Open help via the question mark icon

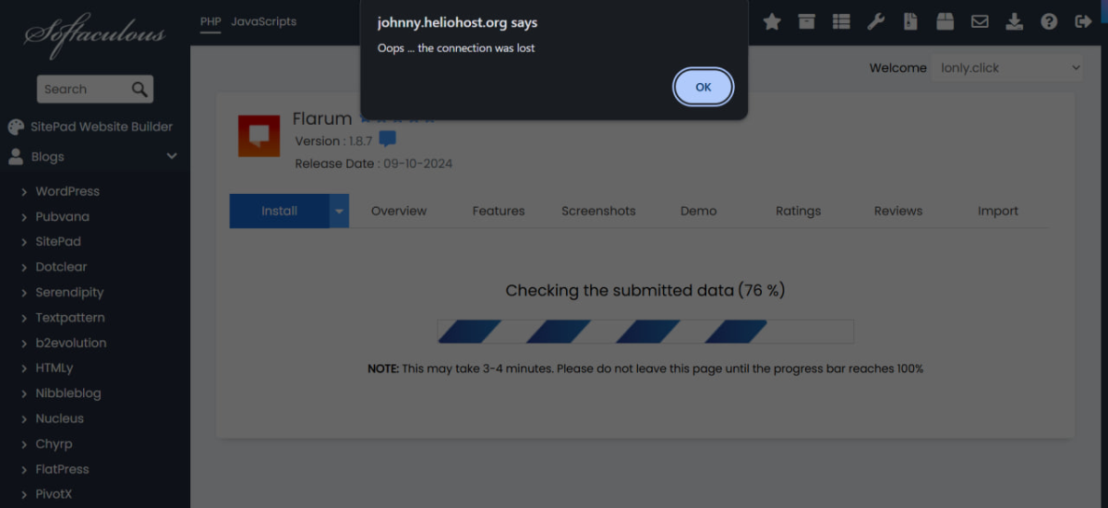[1049, 21]
